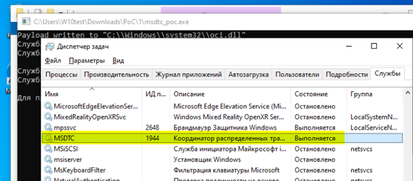Viewport: 413px width, 181px height.
Task: Click LocalServiceN... group in mpssvc row
Action: pos(374,128)
